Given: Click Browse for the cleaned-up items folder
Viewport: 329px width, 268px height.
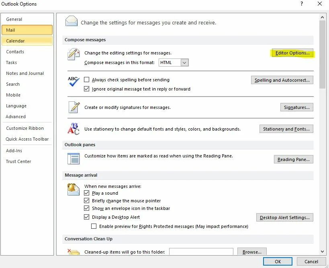Looking at the screenshot, I should (252, 252).
